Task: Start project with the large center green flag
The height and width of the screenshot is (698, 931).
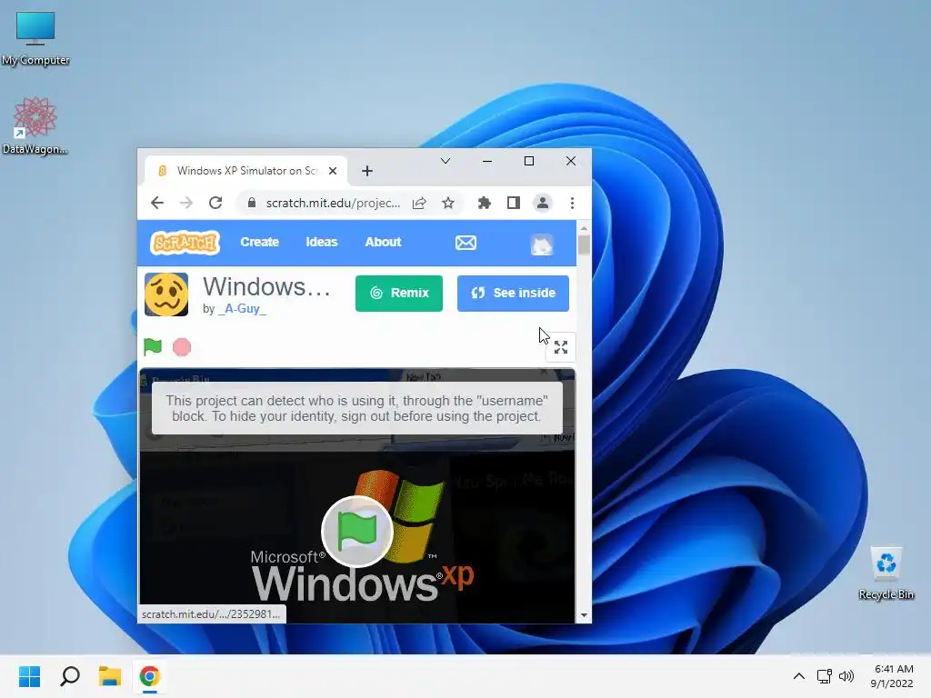Action: point(356,531)
